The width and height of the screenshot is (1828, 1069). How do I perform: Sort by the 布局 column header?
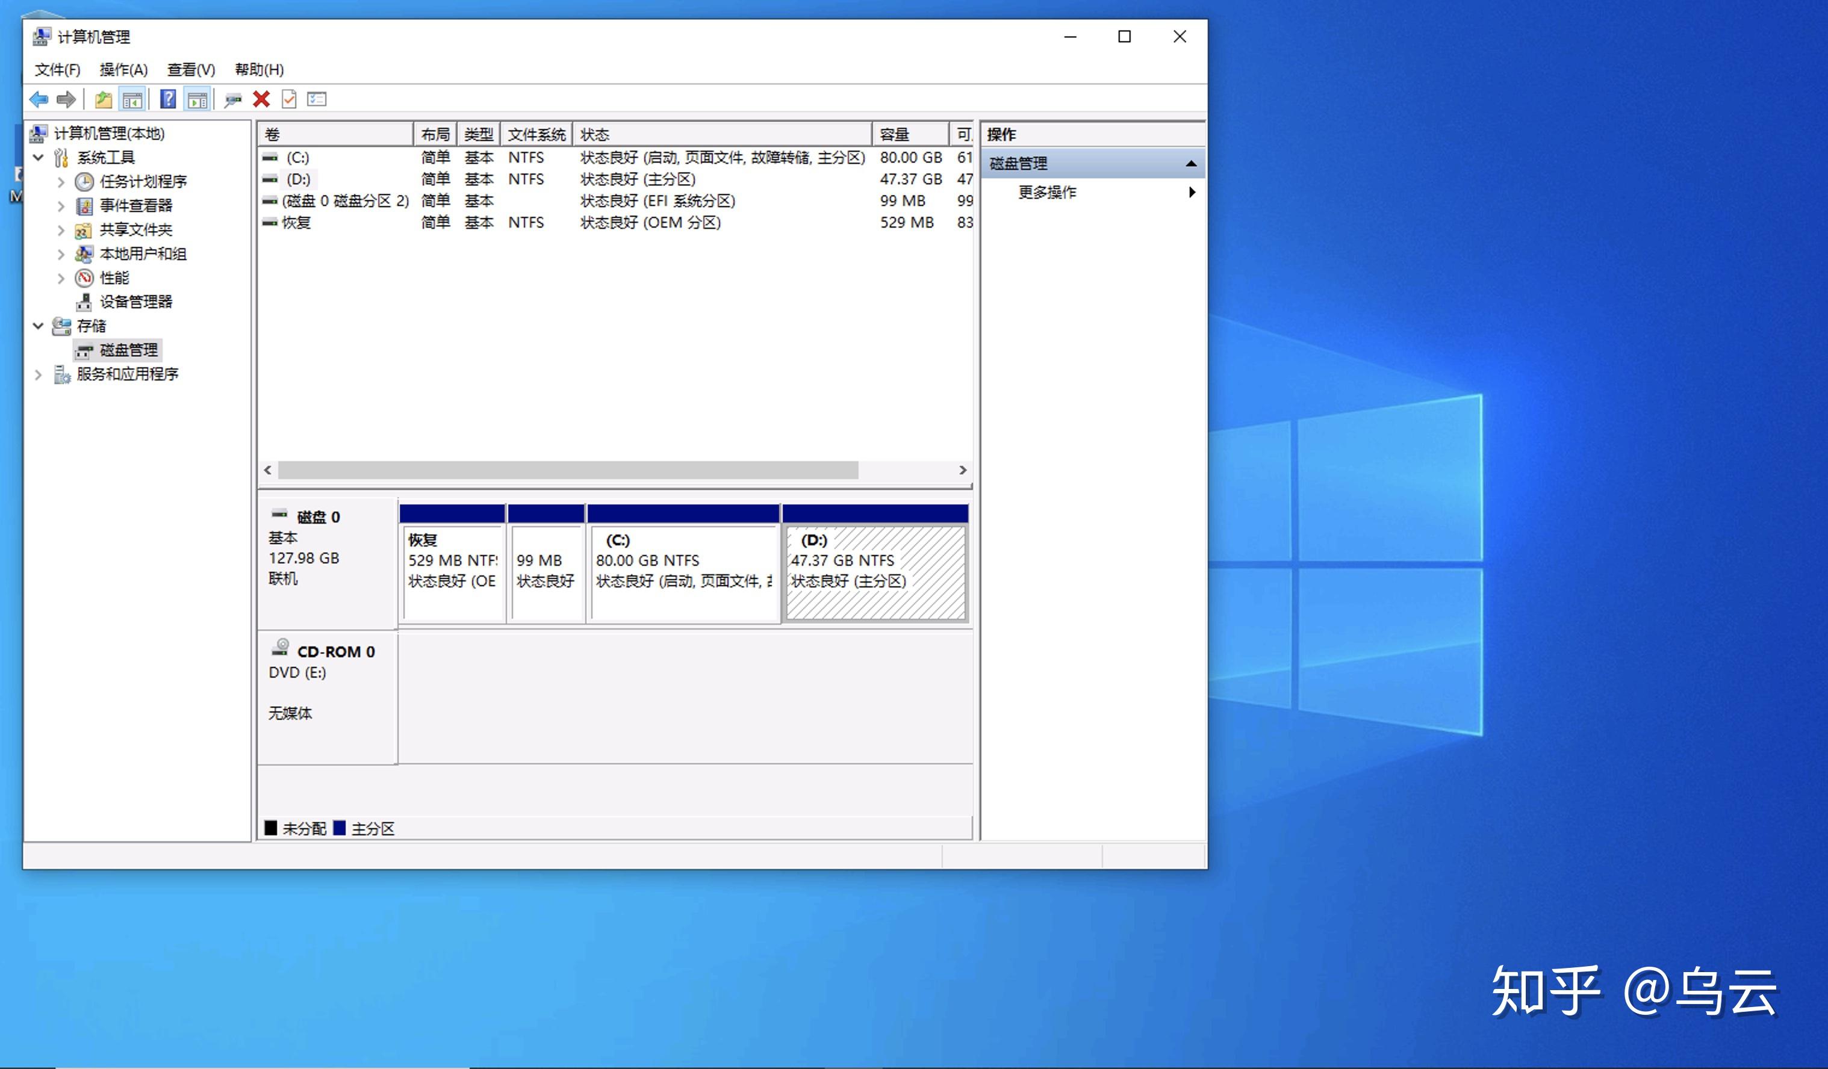435,134
